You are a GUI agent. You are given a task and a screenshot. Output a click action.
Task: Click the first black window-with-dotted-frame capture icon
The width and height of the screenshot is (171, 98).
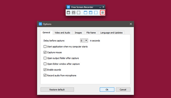click(x=68, y=13)
